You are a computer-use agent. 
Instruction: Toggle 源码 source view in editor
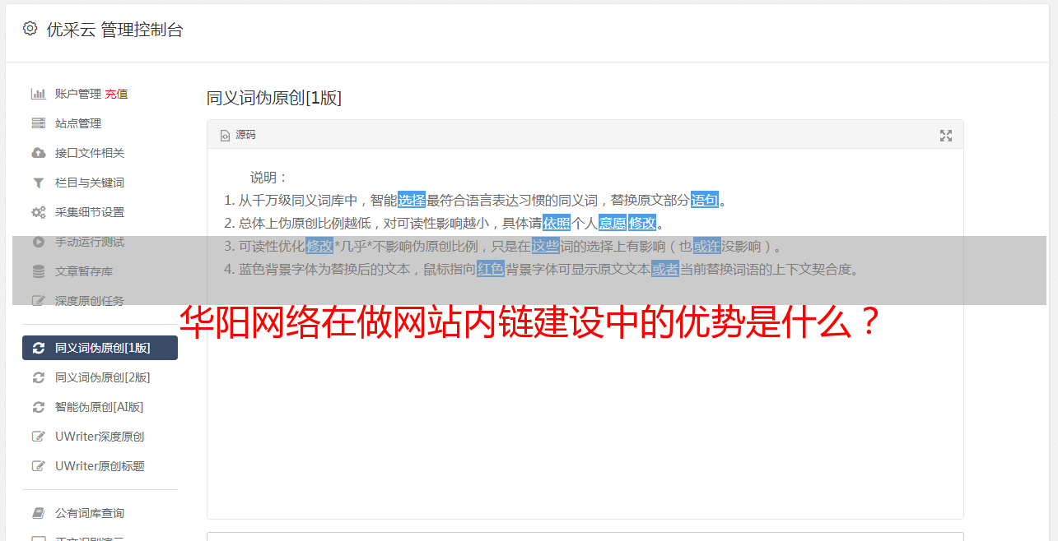[x=238, y=135]
